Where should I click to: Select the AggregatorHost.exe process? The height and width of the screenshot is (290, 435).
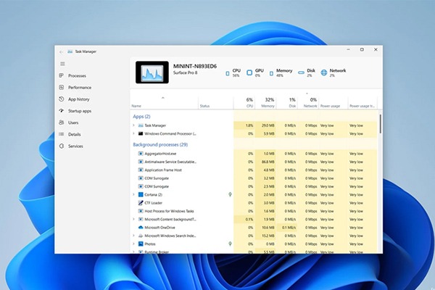[x=160, y=154]
